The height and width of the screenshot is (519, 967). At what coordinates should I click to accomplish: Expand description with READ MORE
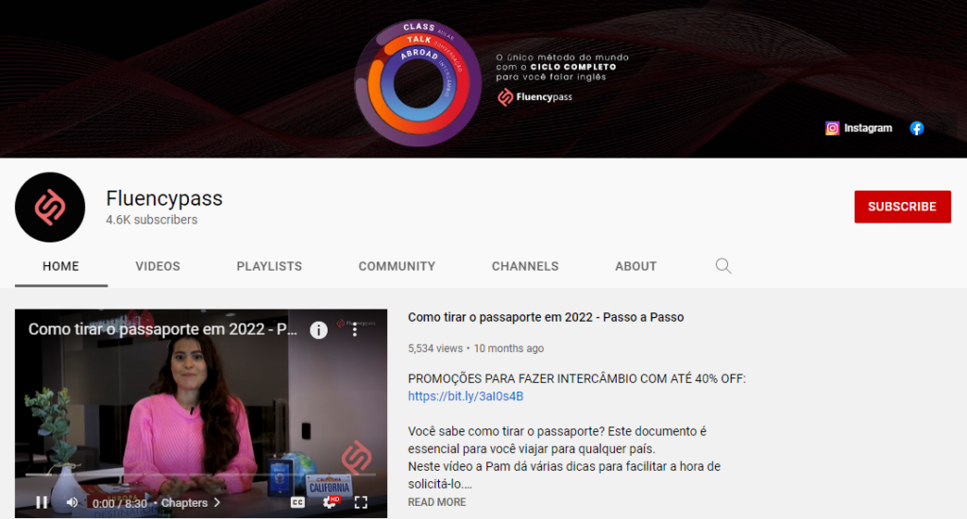click(436, 502)
